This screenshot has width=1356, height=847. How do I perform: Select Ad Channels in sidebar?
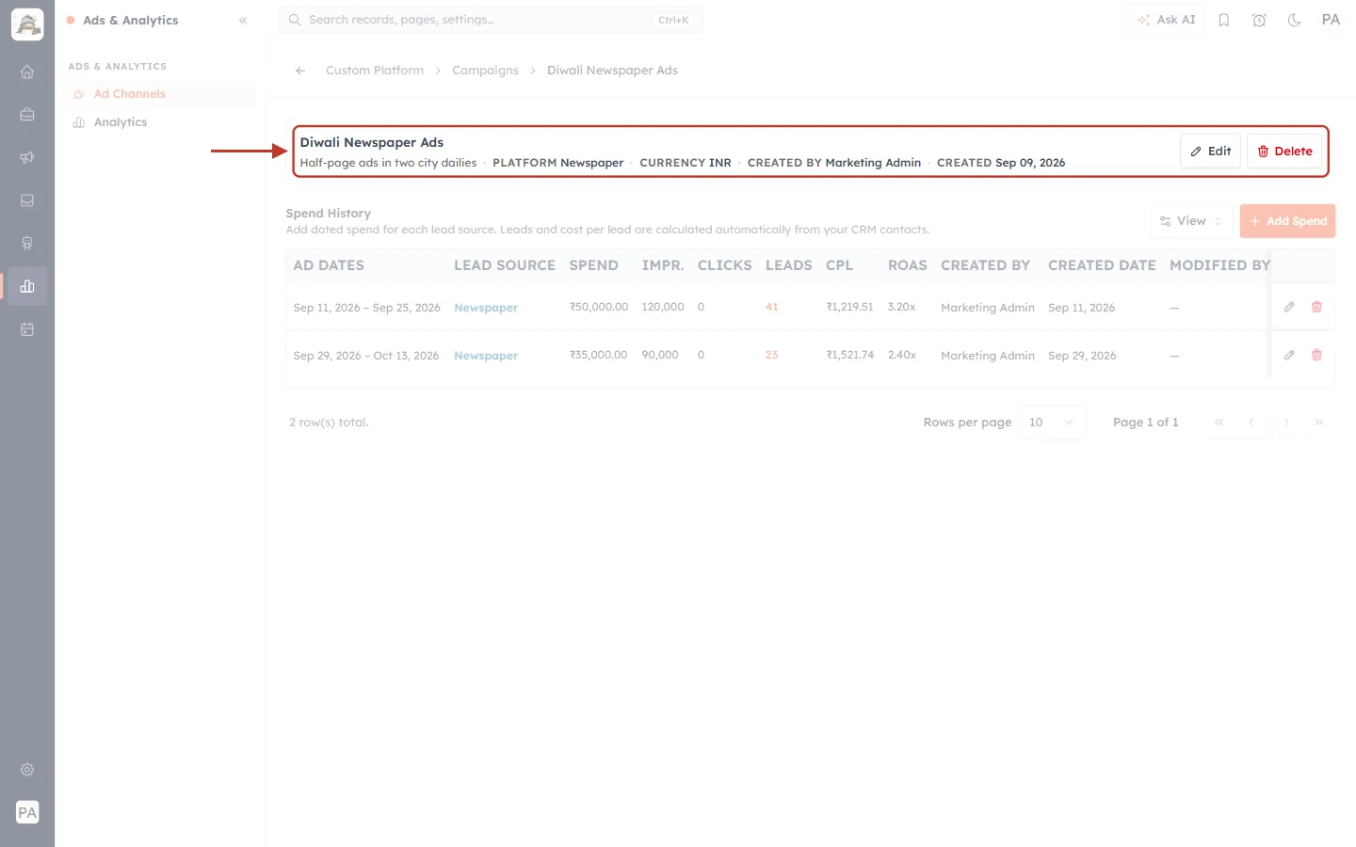pos(160,94)
